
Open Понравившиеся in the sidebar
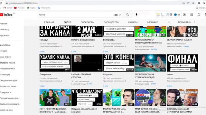[7, 69]
